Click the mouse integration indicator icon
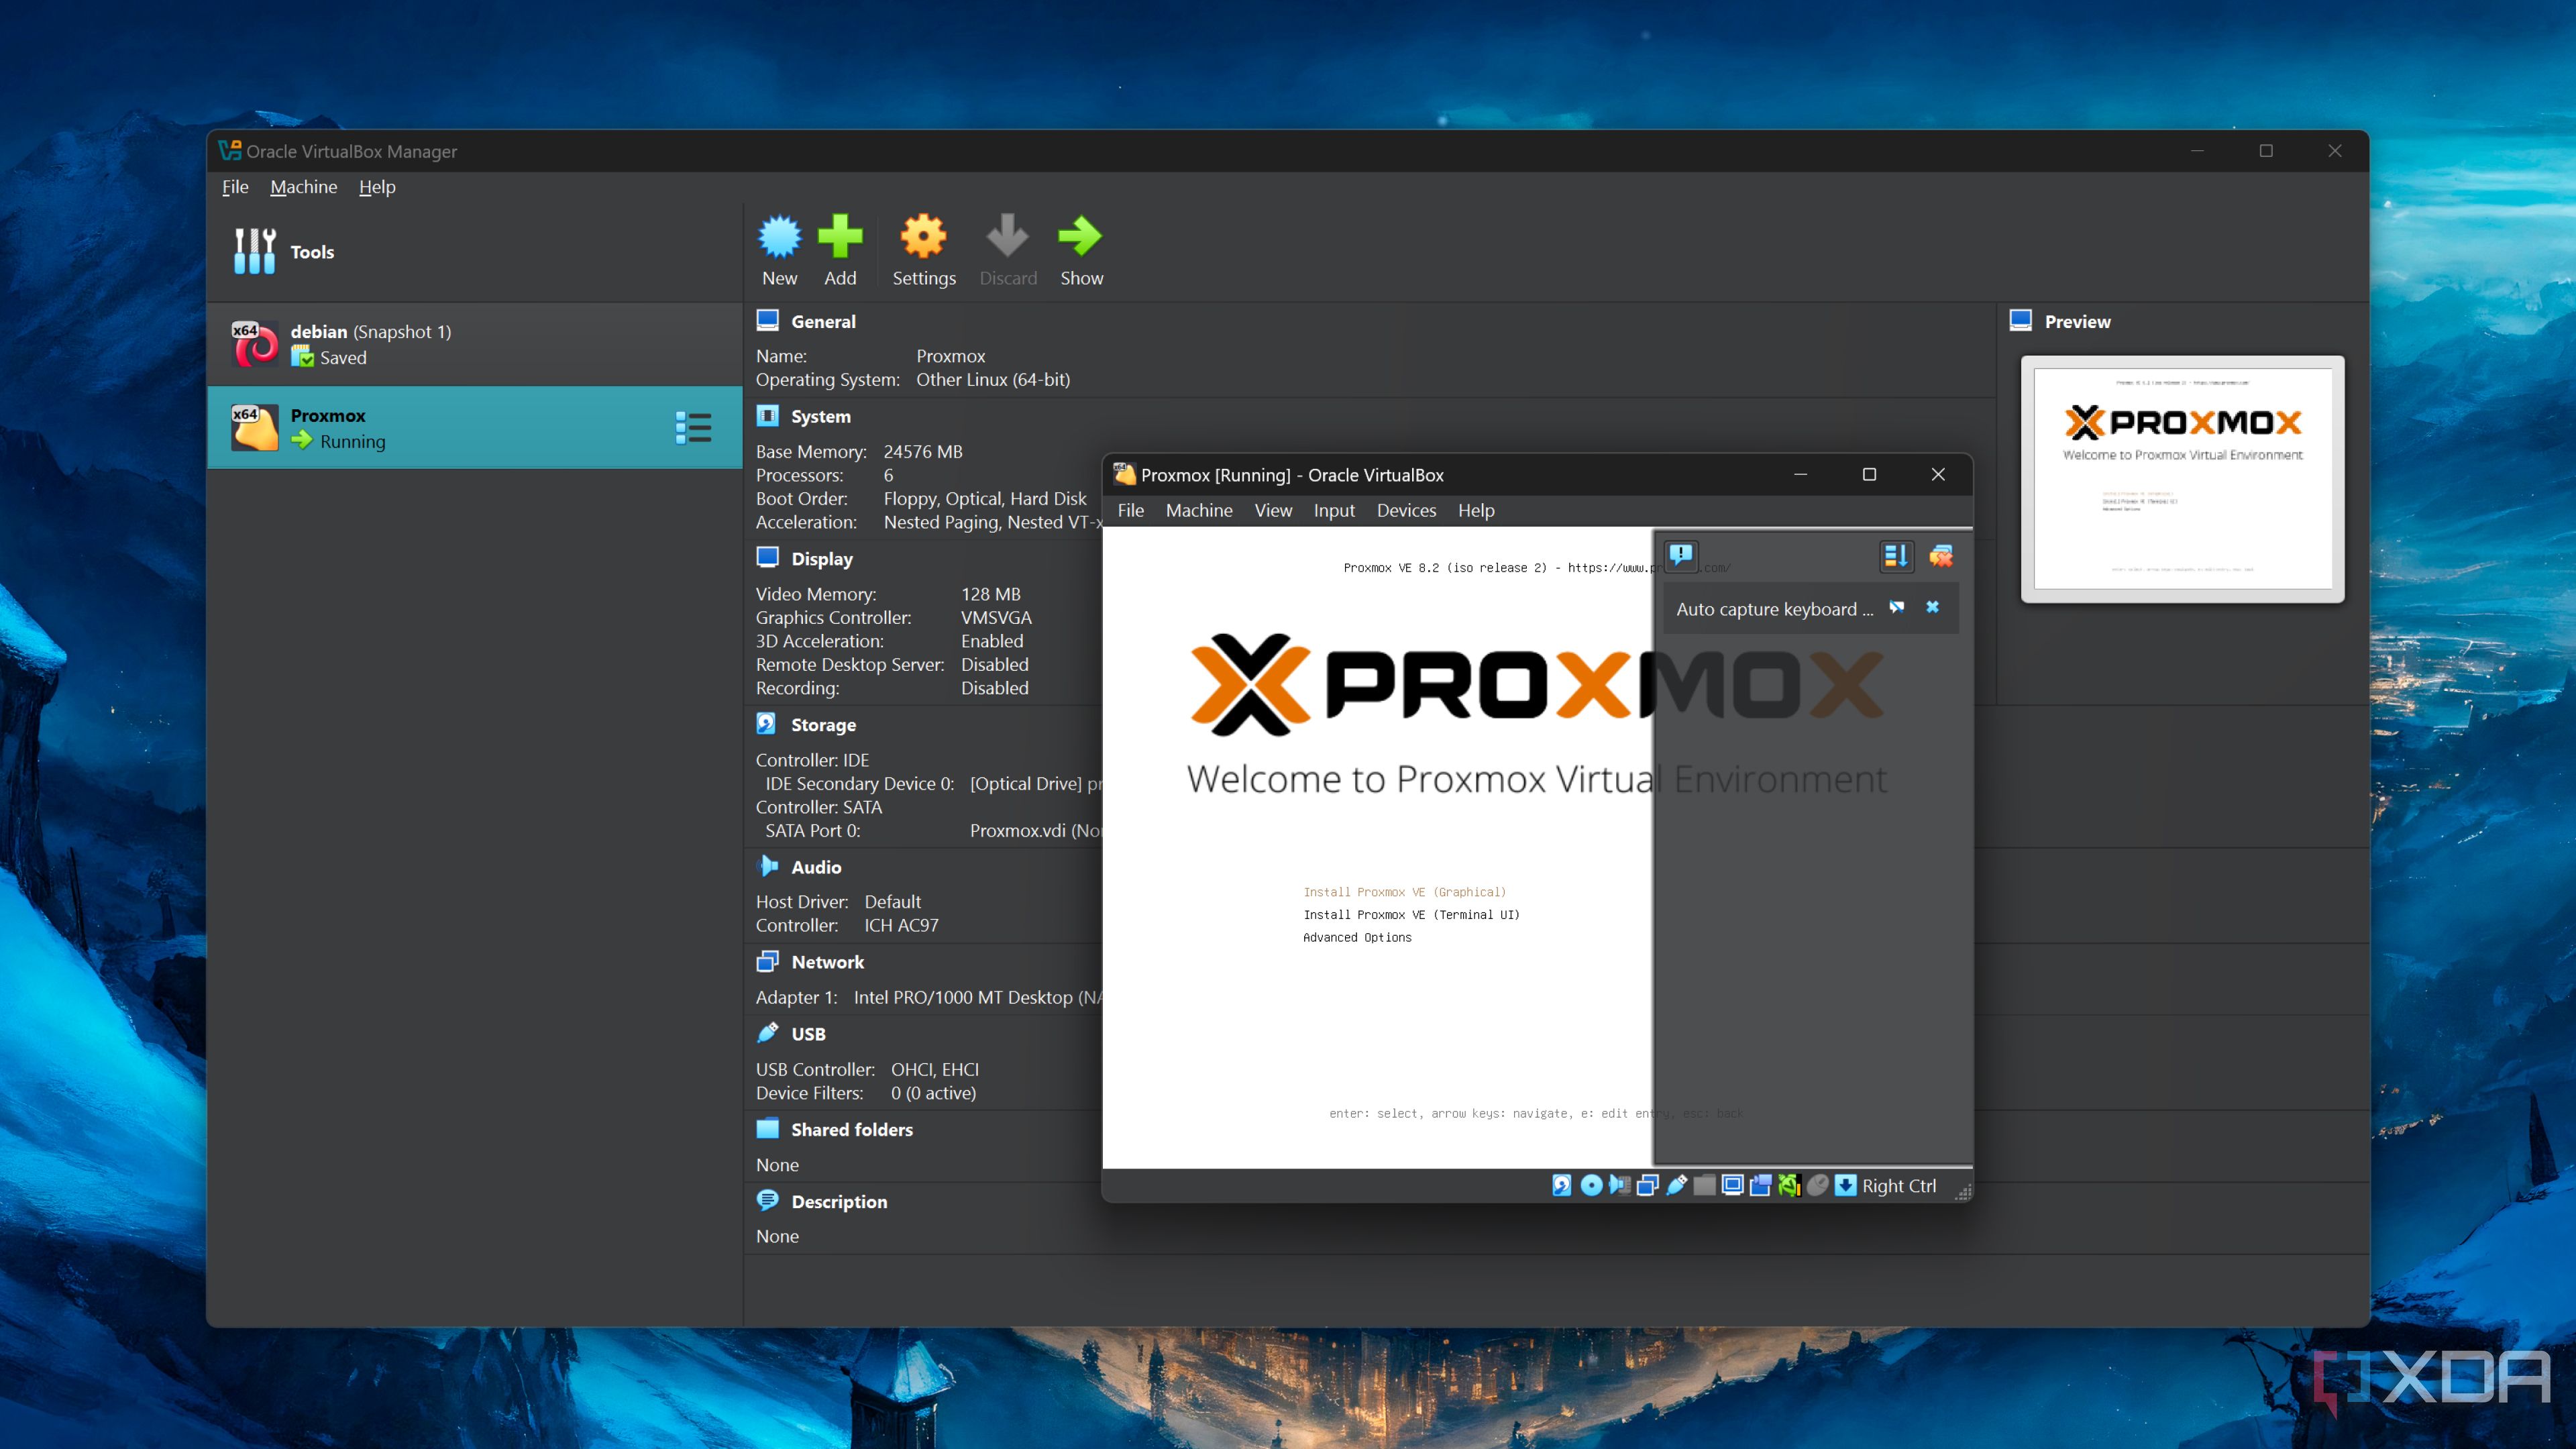This screenshot has height=1449, width=2576. [x=1818, y=1186]
